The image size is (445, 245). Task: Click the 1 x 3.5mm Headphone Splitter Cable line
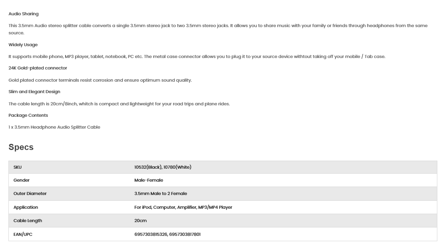click(54, 127)
